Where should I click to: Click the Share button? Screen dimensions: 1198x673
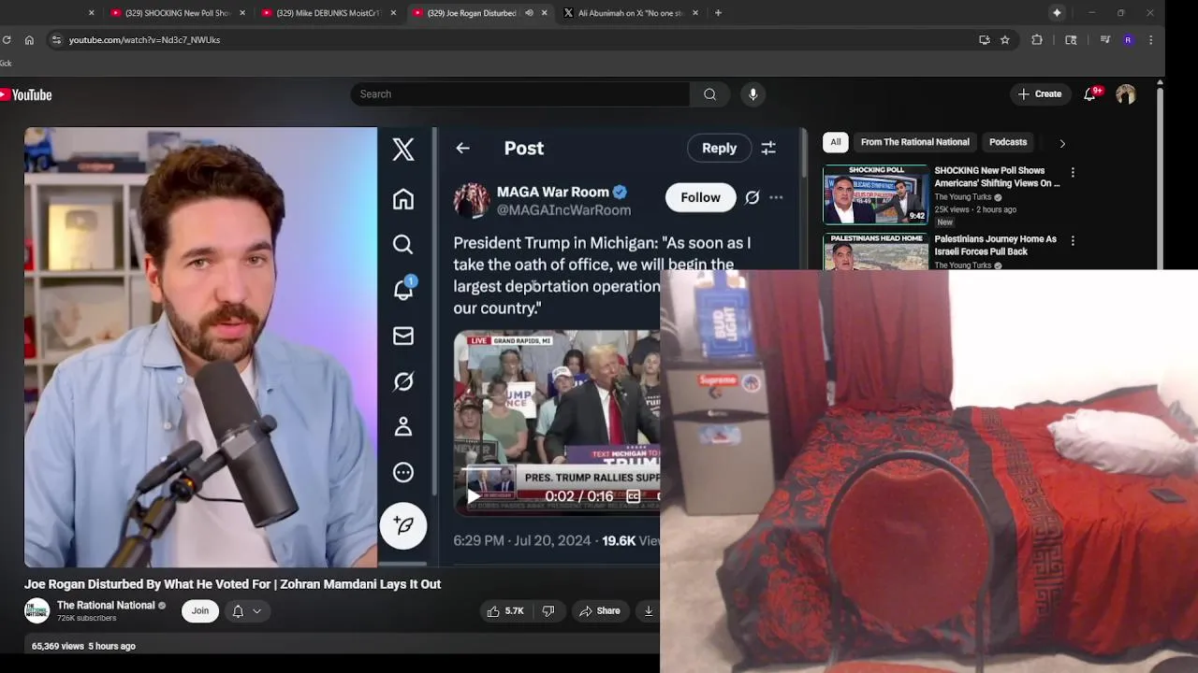coord(599,611)
